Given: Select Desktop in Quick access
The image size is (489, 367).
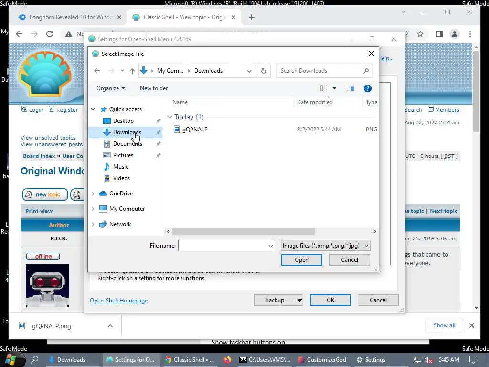Looking at the screenshot, I should click(123, 121).
